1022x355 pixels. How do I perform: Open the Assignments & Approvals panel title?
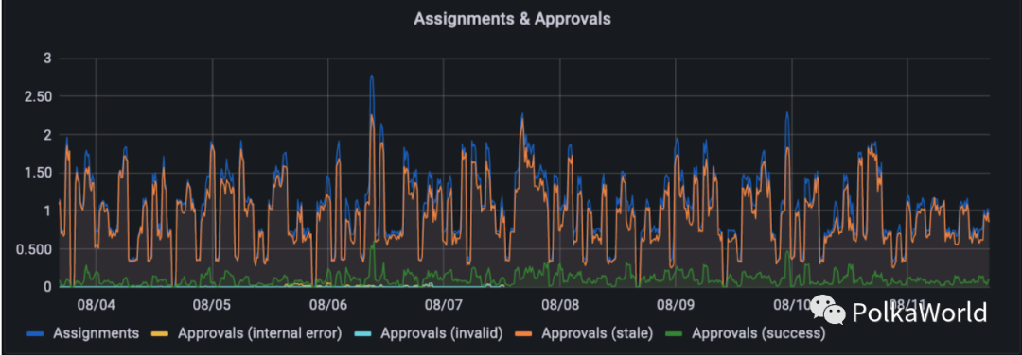[x=512, y=19]
